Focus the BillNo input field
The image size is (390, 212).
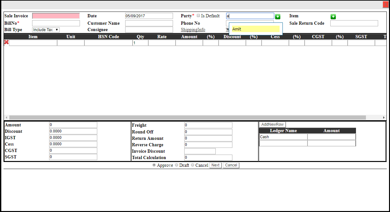point(56,23)
